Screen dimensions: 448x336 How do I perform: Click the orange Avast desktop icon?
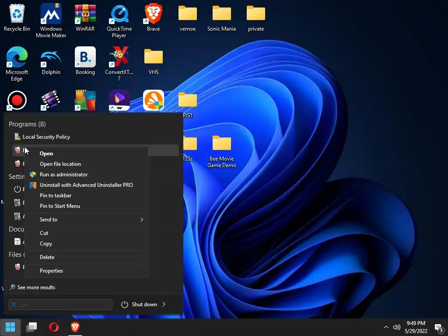tap(154, 101)
